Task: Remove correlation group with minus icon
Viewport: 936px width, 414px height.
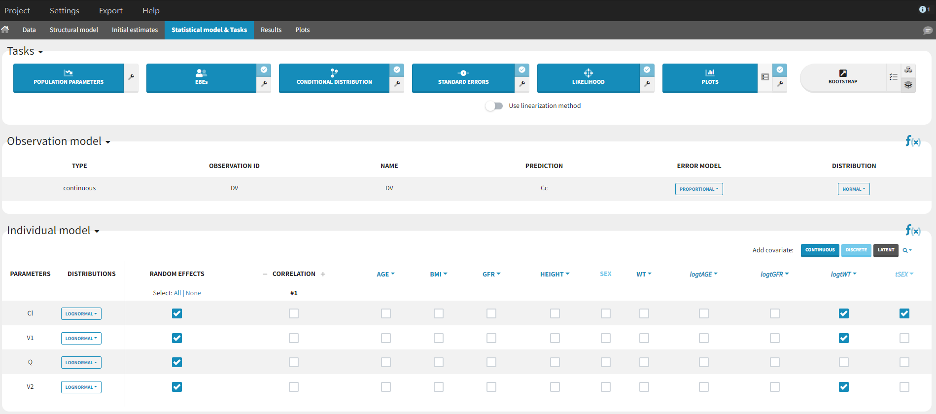Action: (x=265, y=274)
